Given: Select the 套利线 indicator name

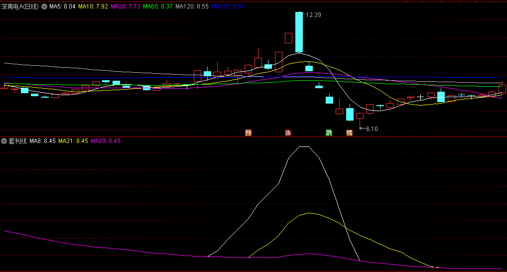Looking at the screenshot, I should point(17,141).
